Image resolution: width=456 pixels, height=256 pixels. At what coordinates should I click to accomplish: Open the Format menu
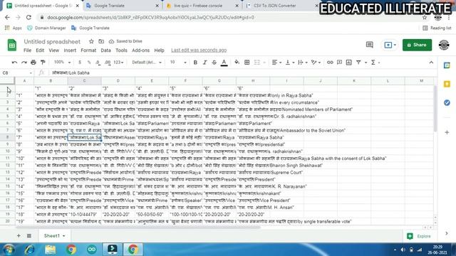click(88, 50)
